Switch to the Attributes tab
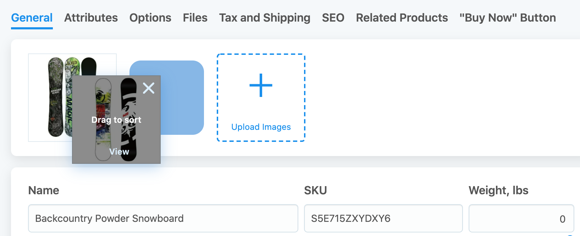 [x=91, y=18]
